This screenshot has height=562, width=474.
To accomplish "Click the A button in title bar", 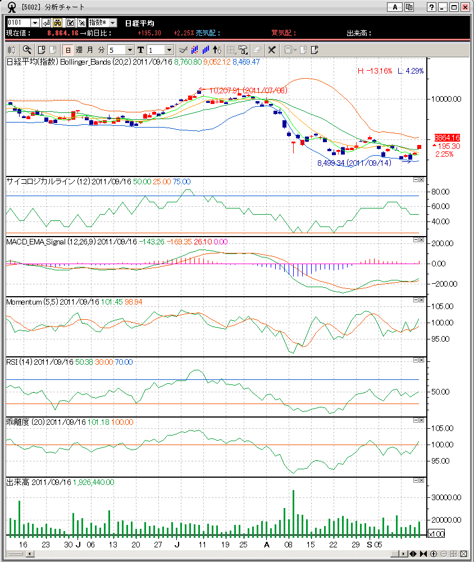I will click(395, 7).
